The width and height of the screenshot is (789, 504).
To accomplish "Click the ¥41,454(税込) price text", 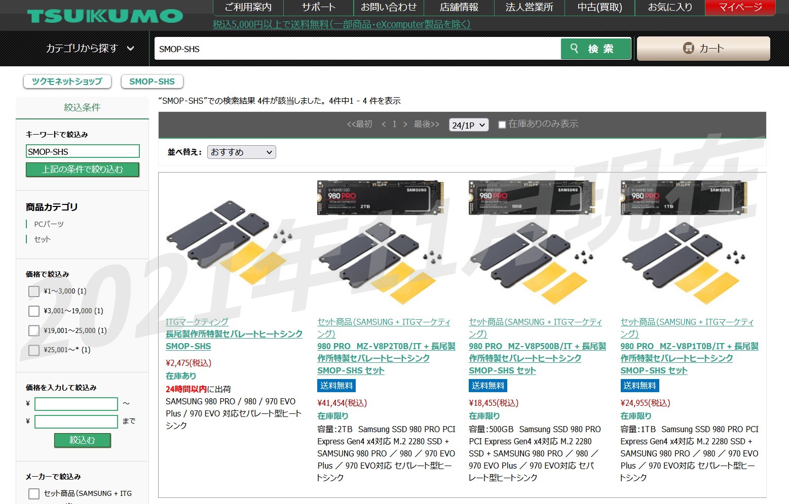I will pos(342,403).
